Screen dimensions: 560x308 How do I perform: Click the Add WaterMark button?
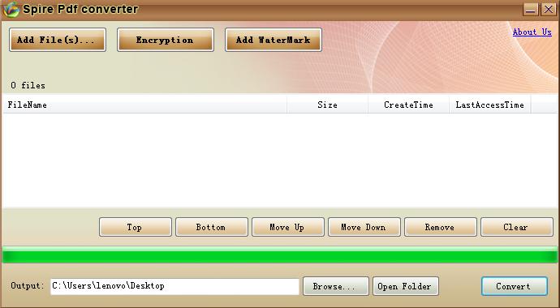click(274, 40)
